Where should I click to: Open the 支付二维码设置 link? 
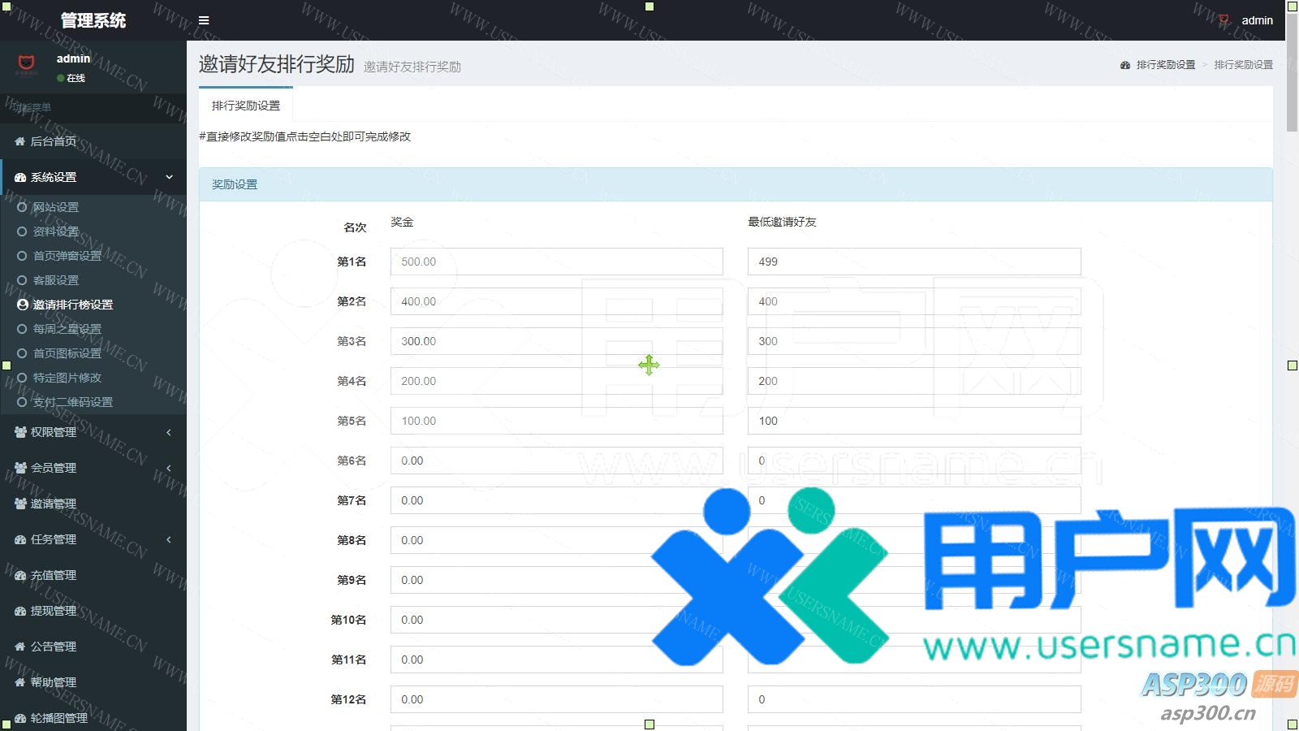(x=72, y=402)
